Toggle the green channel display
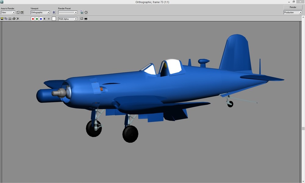 [x=37, y=19]
